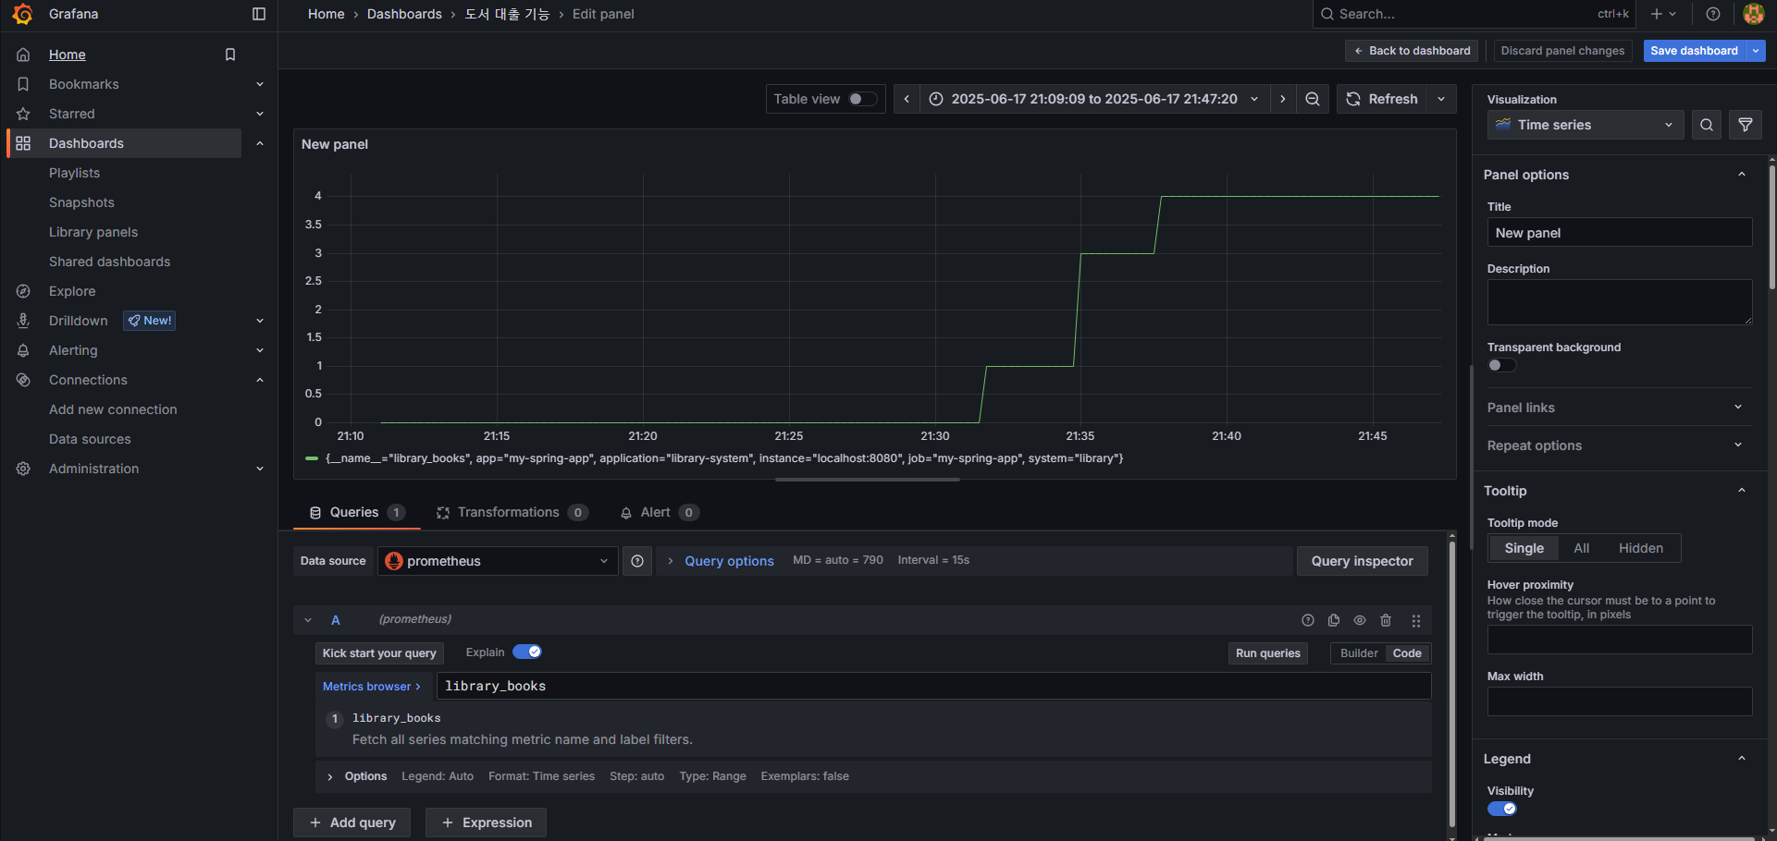
Task: Select Hidden tooltip mode
Action: tap(1641, 548)
